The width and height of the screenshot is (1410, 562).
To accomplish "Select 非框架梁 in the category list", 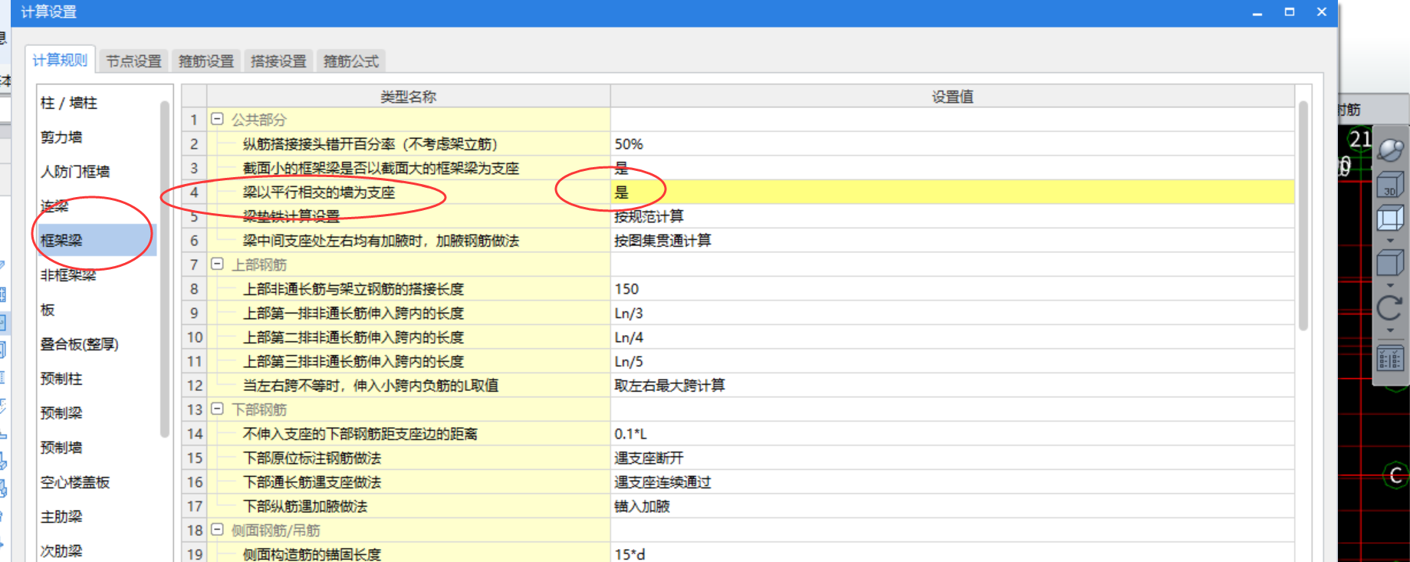I will click(68, 275).
